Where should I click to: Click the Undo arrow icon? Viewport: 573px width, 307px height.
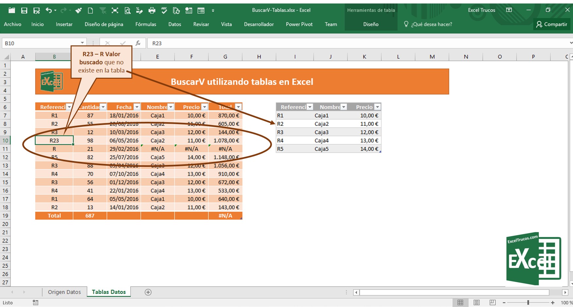tap(48, 10)
